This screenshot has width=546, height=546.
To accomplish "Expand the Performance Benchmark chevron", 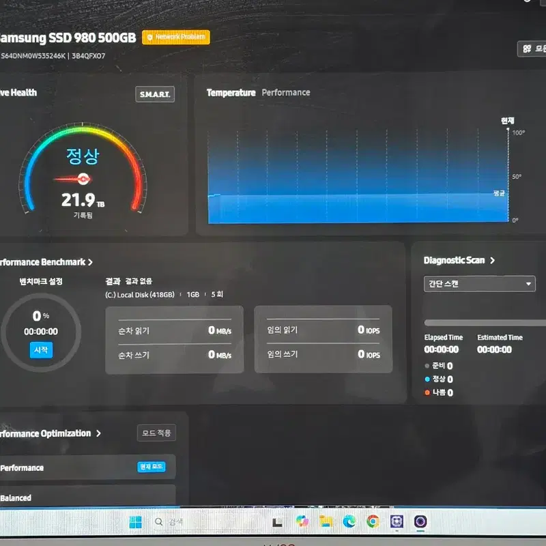I will click(91, 262).
